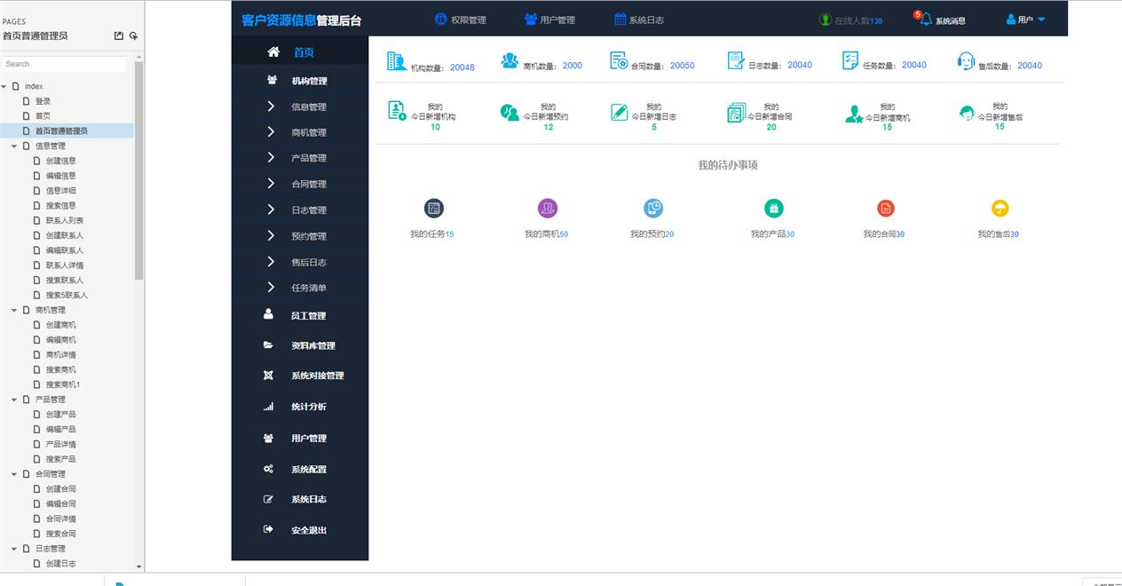Screen dimensions: 1122x586
Task: Click the 售后数量 headset icon
Action: click(966, 61)
